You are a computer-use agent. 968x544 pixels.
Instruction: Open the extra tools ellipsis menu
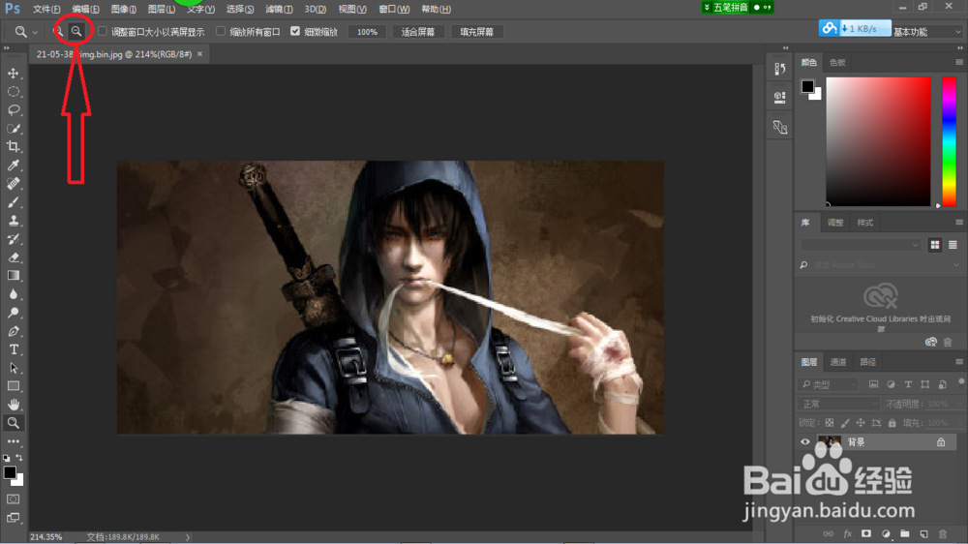click(13, 441)
